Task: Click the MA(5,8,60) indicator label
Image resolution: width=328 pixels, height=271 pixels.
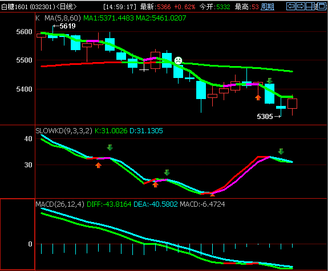Action: pos(63,18)
